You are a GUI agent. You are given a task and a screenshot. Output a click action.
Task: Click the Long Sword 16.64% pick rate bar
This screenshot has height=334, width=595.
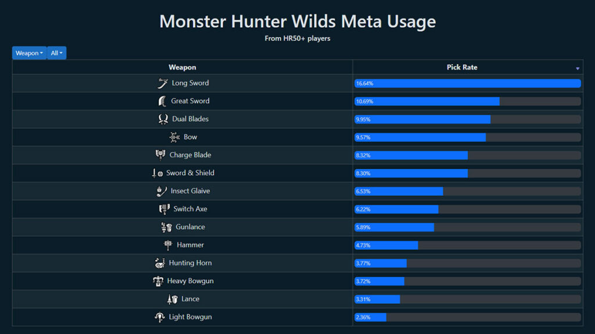468,83
